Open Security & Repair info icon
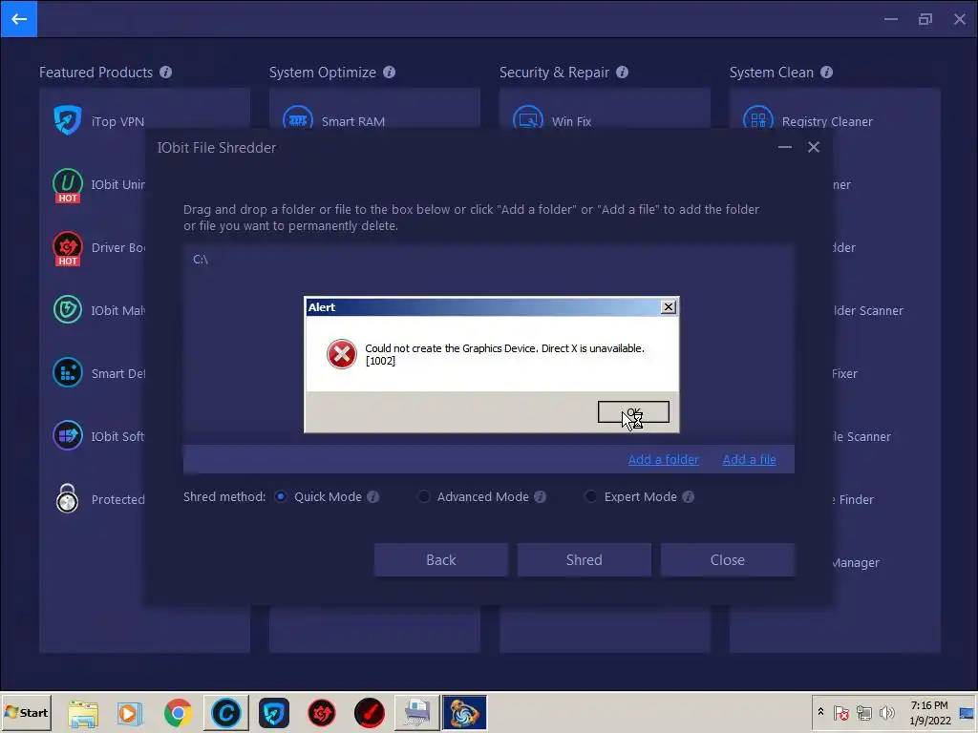The image size is (978, 733). point(622,73)
